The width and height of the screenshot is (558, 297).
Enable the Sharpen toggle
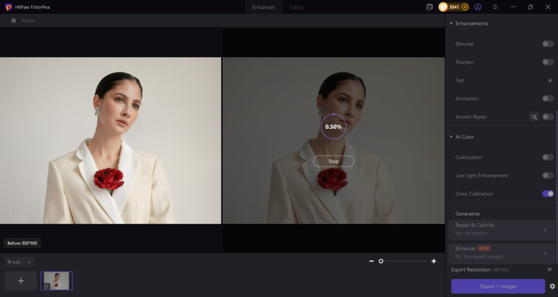pos(547,62)
